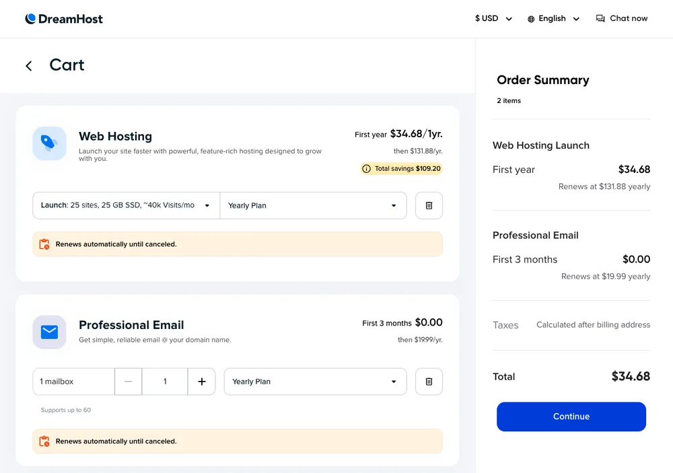Click 'Supports up to 60' text
Viewport: 673px width, 473px height.
(x=66, y=410)
